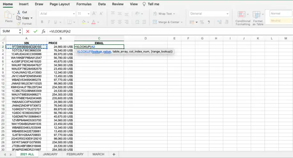This screenshot has width=293, height=158.
Task: Apply percent style format
Action: pyautogui.click(x=202, y=22)
